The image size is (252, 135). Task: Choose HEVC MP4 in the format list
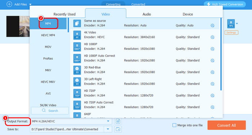click(x=48, y=35)
